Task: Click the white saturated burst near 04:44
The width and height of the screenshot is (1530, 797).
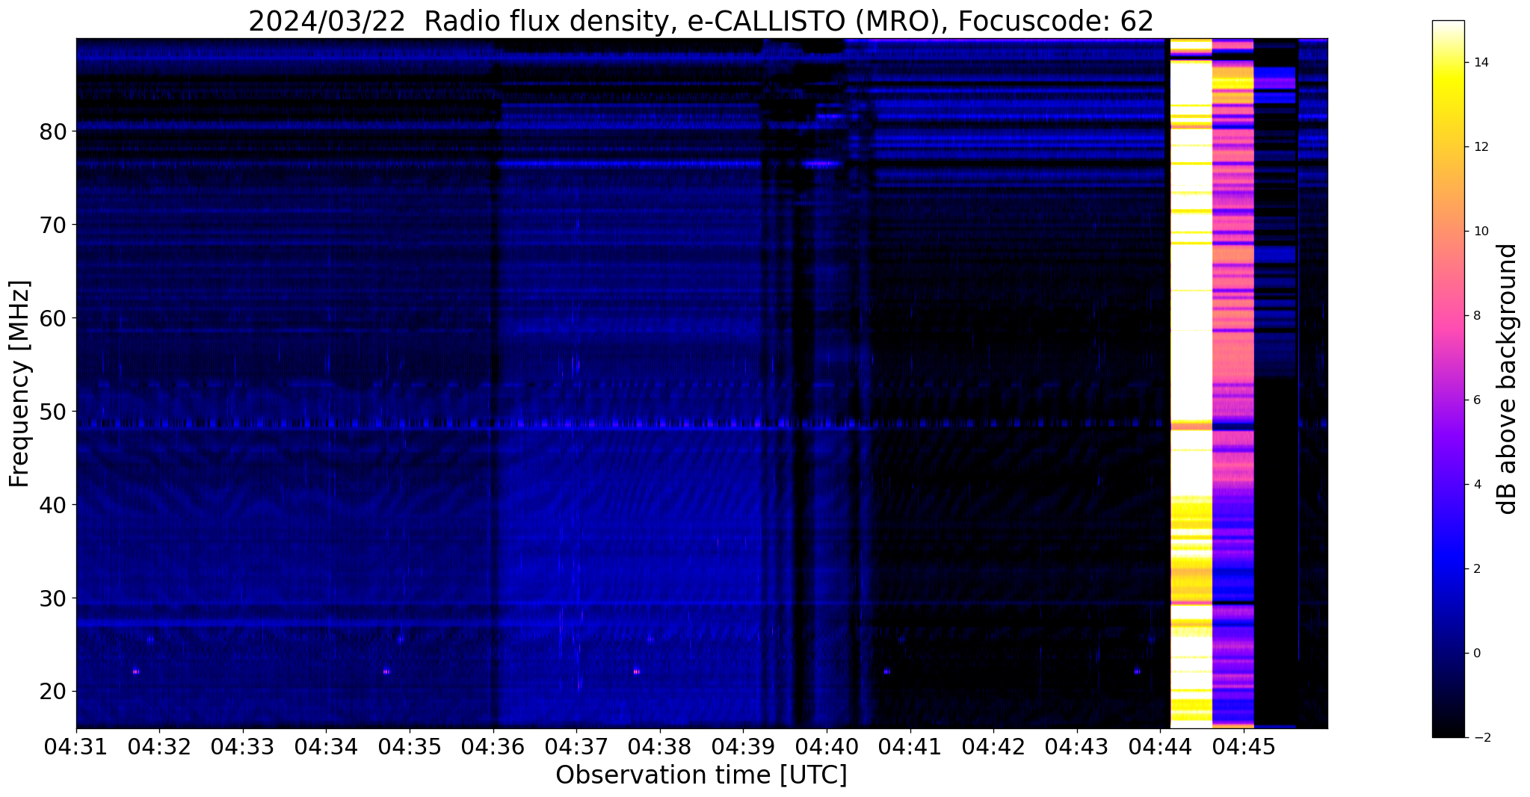Action: pyautogui.click(x=1191, y=382)
